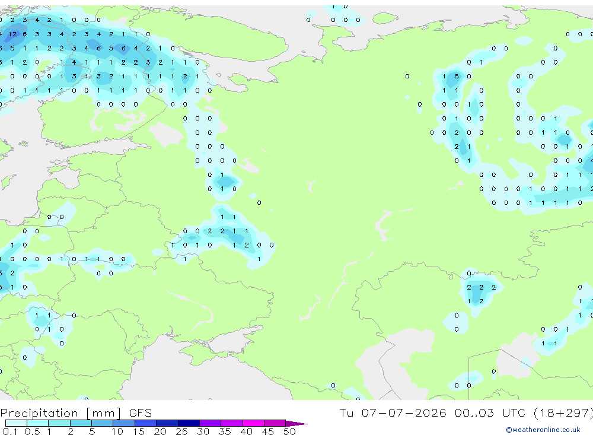Click the legend scale label '30'
Screen dimensions: 593x435
203,431
